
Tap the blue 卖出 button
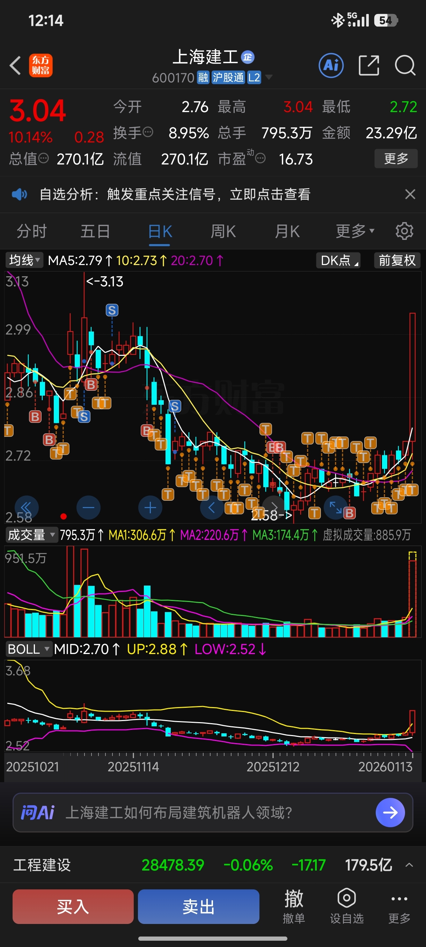tap(198, 906)
